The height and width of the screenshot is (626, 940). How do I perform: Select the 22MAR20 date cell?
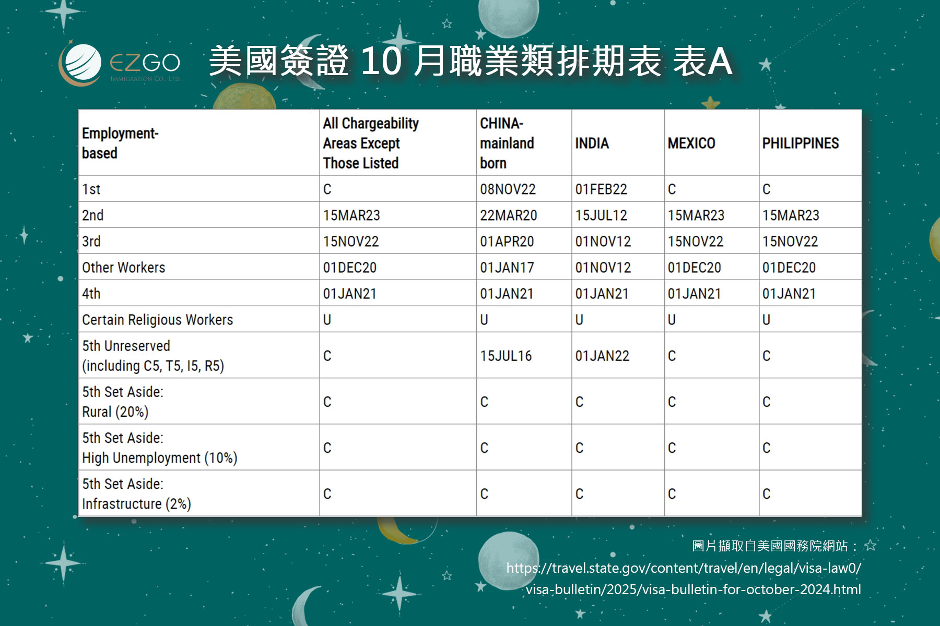(x=508, y=215)
